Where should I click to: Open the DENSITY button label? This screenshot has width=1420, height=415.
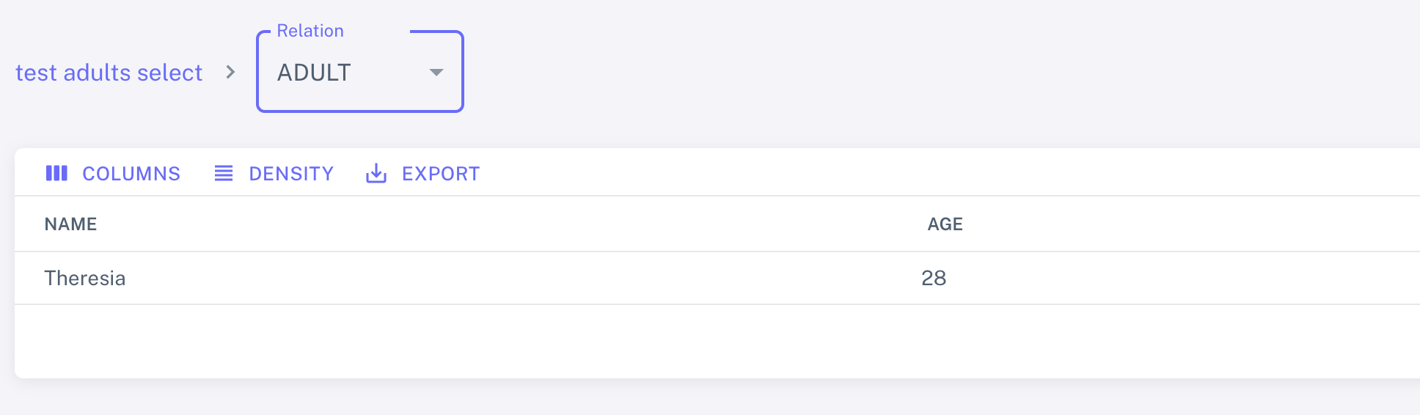291,174
